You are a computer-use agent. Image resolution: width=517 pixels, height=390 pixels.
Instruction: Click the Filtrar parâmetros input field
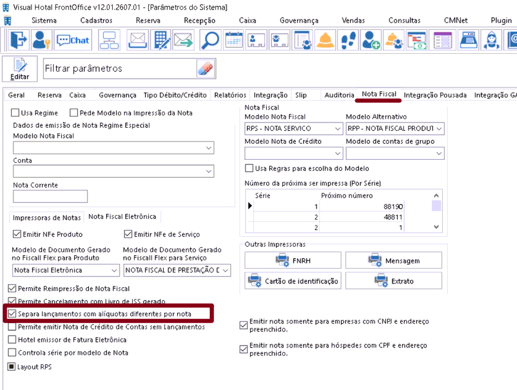pos(120,69)
